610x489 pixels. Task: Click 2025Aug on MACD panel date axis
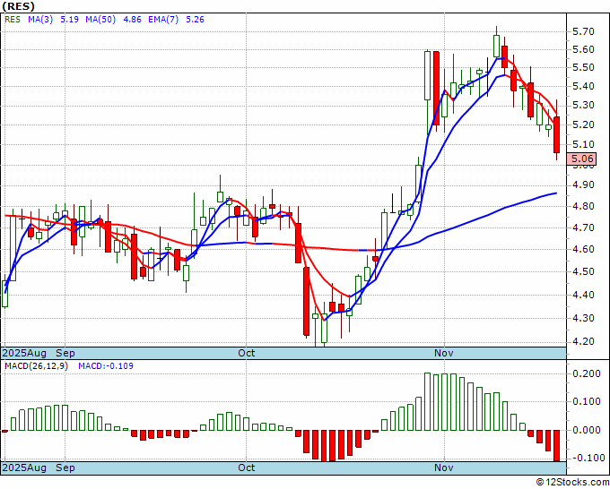24,468
